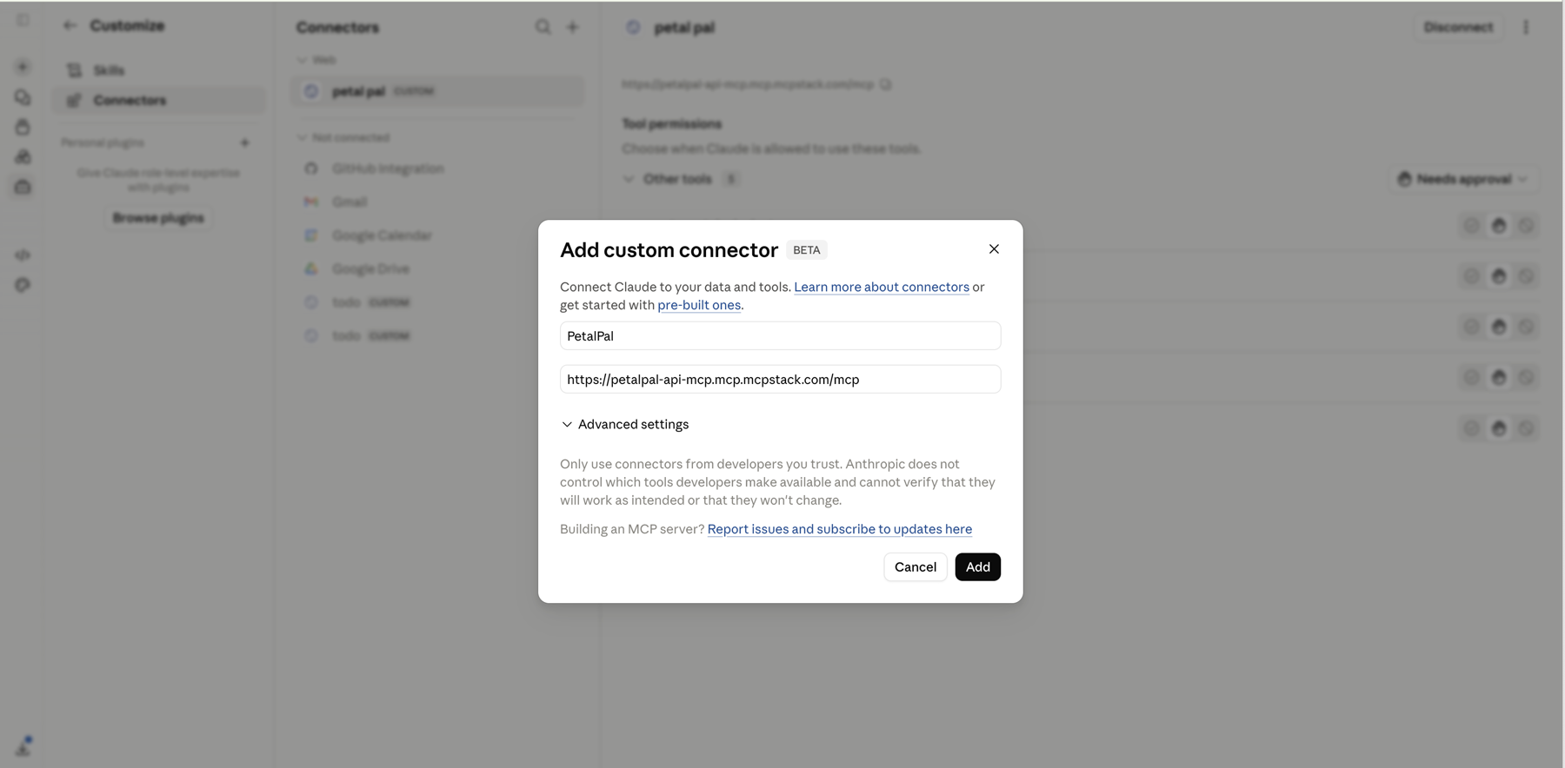Toggle the sidebar panel icon at top-left
Viewport: 1565px width, 768px height.
(x=23, y=20)
